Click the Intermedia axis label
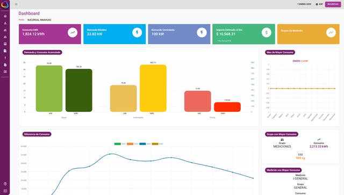This screenshot has width=344, height=195. coord(138,118)
